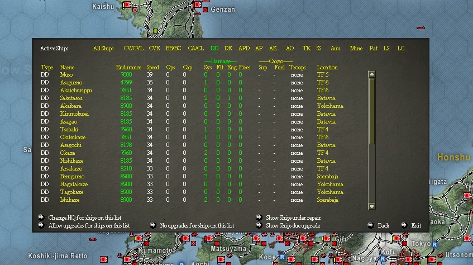
Task: Click Show Ships due upgrade
Action: click(x=293, y=225)
